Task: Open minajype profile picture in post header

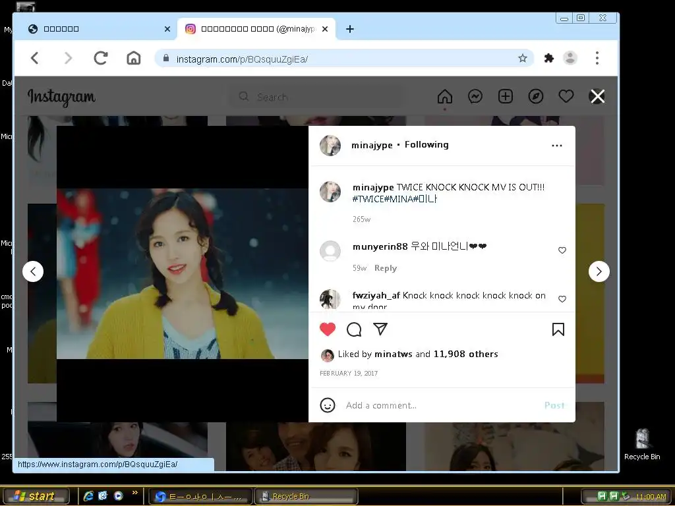Action: [330, 146]
